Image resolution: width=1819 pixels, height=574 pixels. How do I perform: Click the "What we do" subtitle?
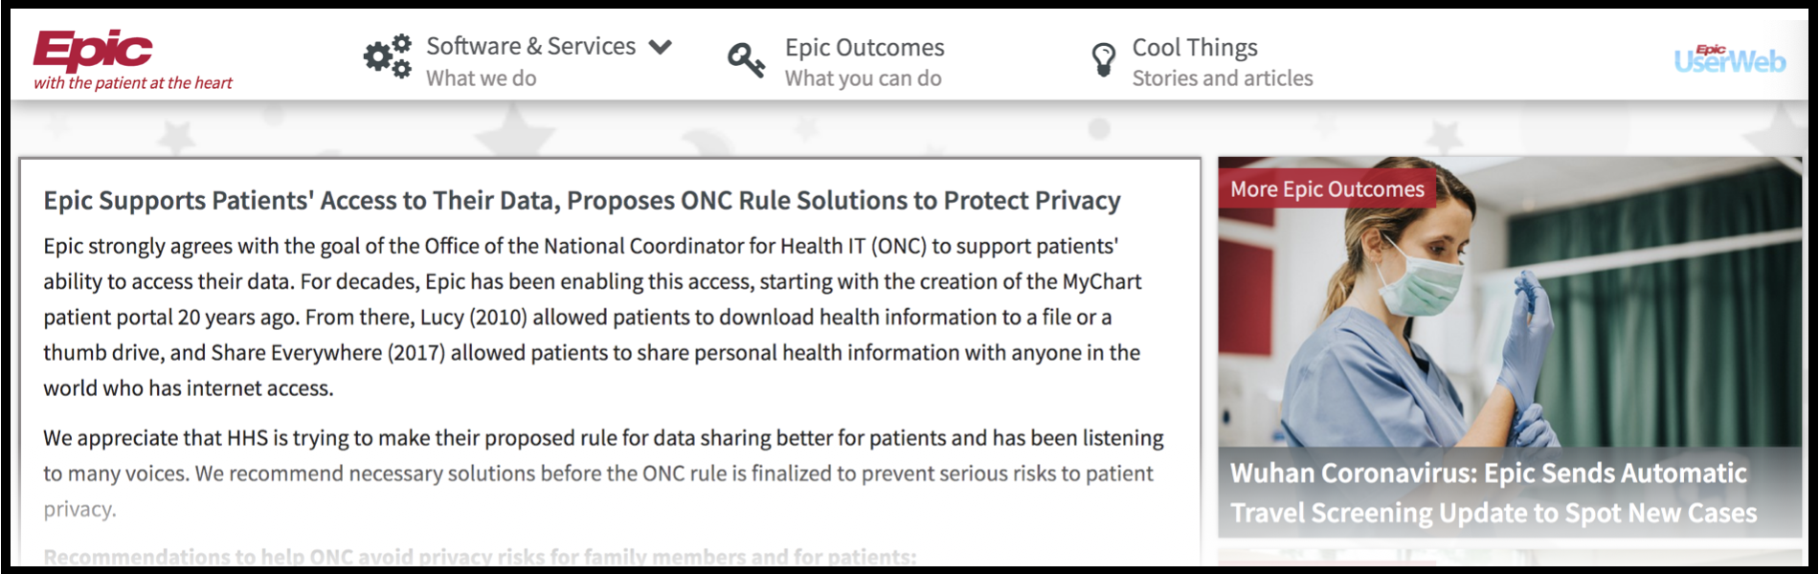pos(481,78)
